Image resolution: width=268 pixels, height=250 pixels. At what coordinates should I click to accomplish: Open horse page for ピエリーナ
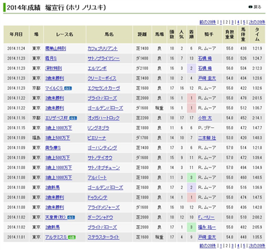(x=96, y=138)
